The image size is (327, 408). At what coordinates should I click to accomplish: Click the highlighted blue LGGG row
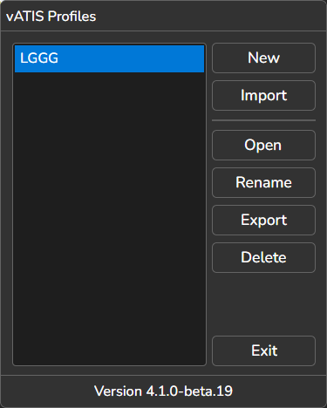[x=109, y=58]
